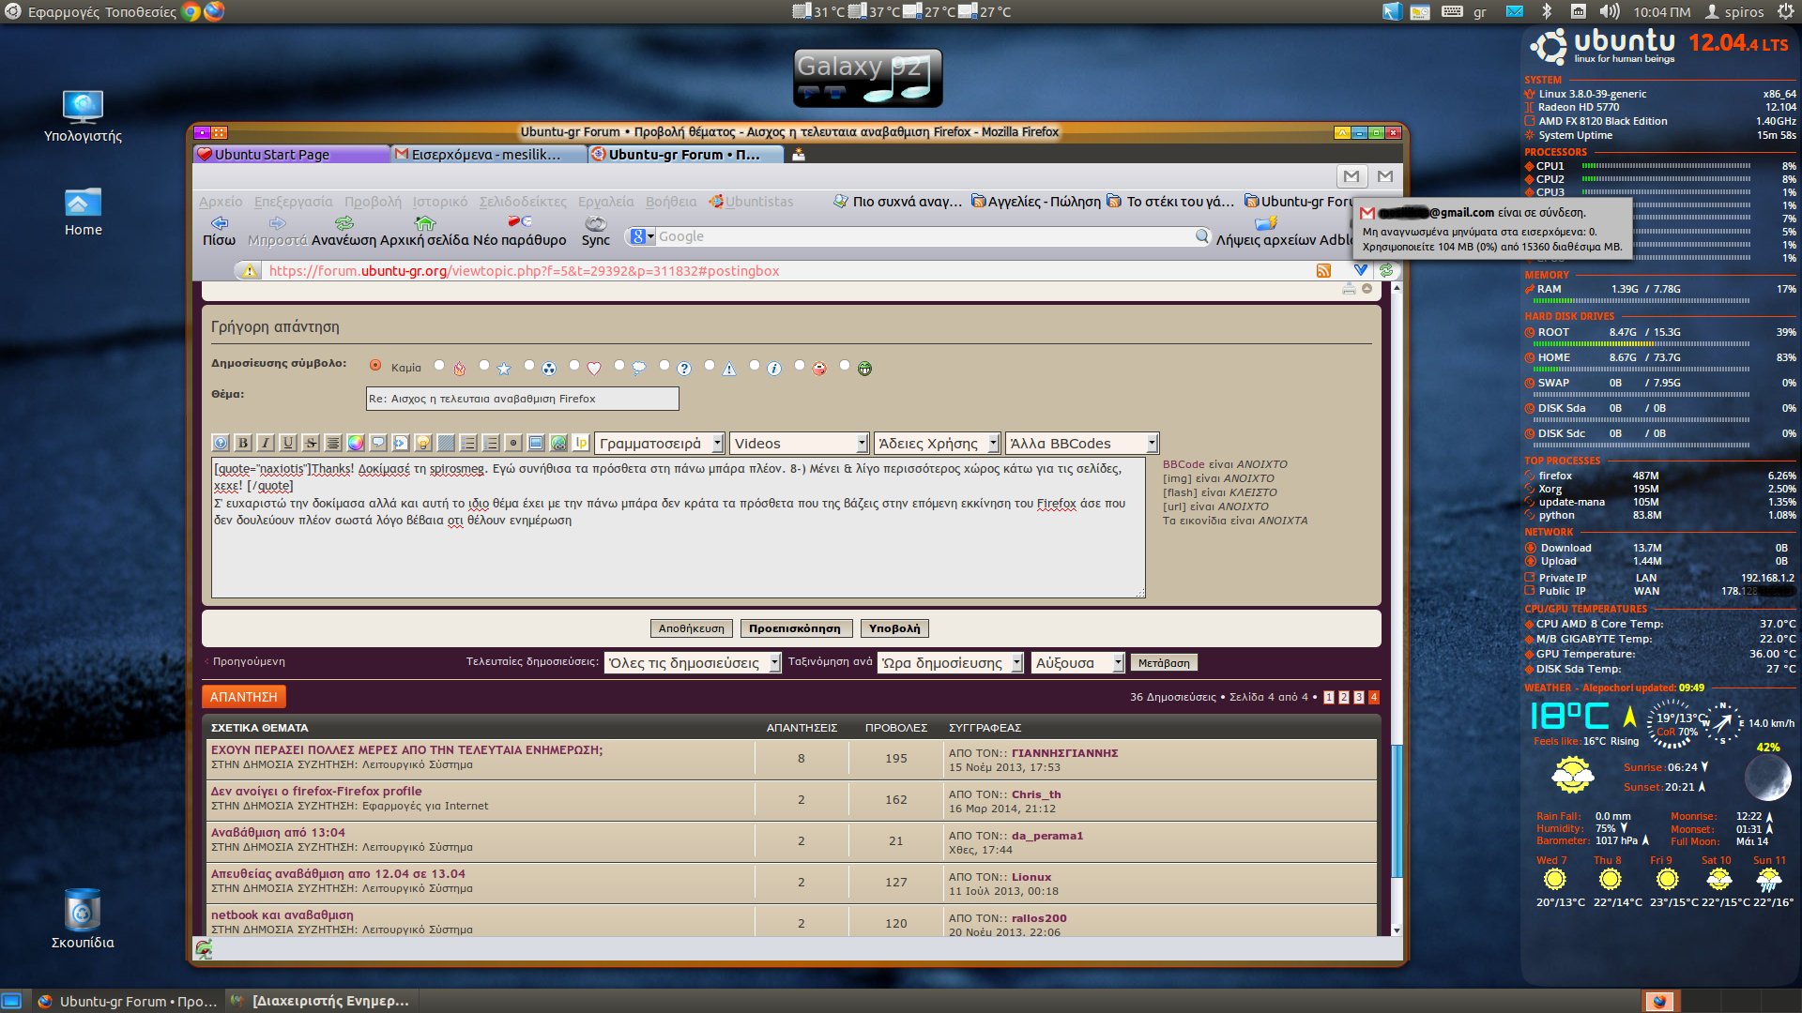Open the Γραμματοσειρά font dropdown
The height and width of the screenshot is (1013, 1802).
[660, 443]
